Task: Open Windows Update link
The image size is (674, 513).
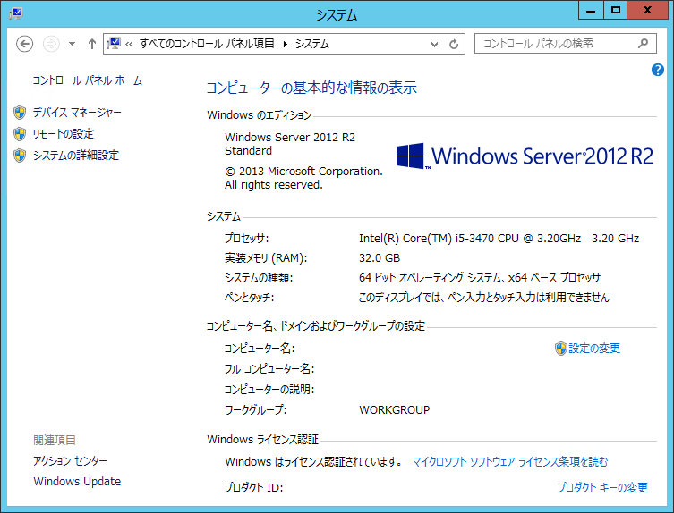Action: [77, 481]
